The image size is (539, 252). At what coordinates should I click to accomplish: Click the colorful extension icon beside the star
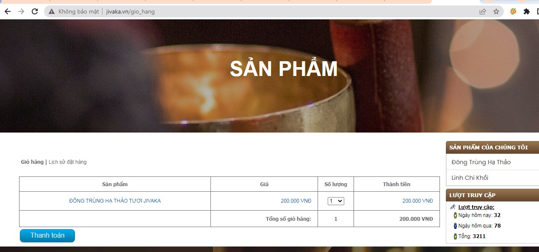click(x=513, y=11)
